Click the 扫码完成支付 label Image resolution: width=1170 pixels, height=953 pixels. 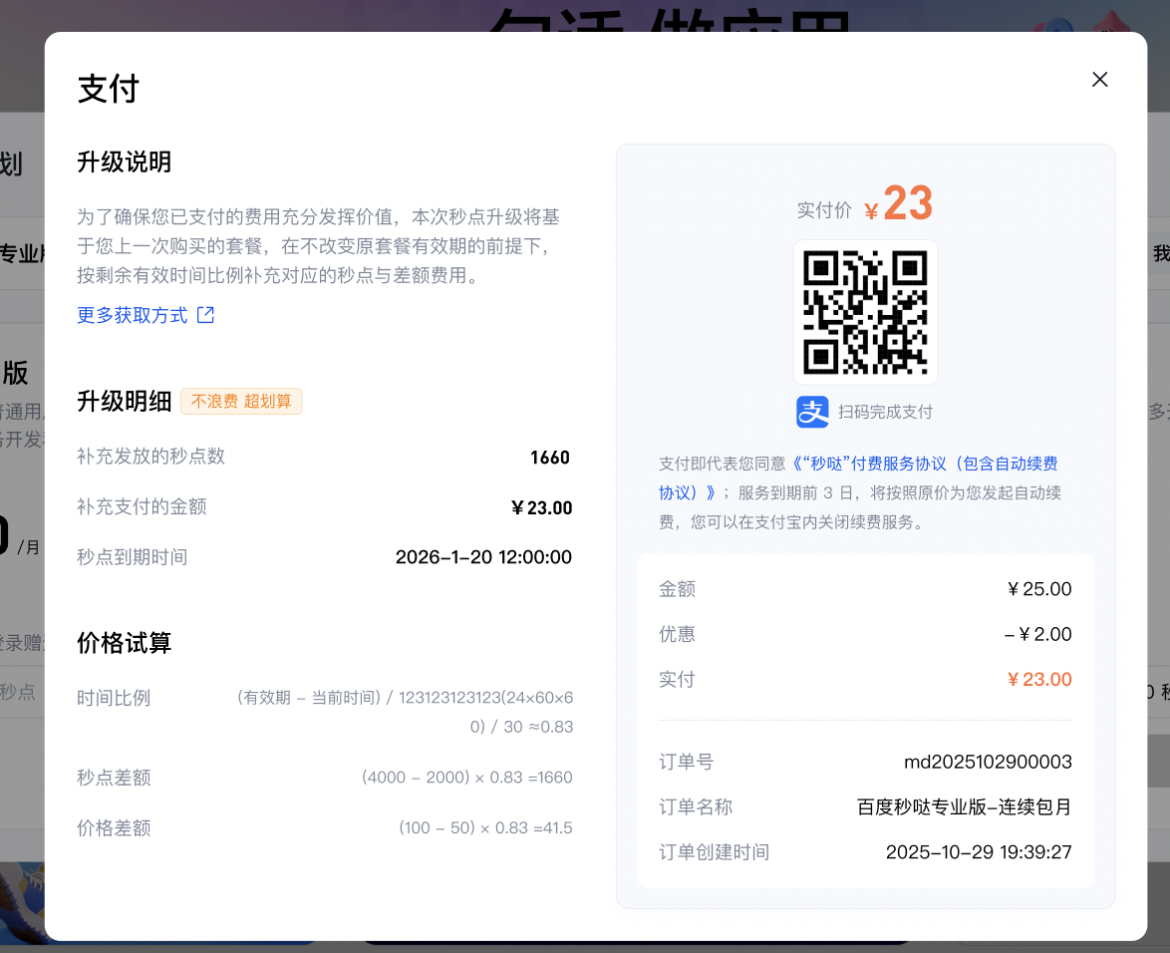[885, 412]
